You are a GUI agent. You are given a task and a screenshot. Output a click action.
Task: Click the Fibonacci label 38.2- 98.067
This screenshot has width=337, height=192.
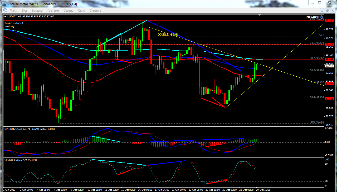[317, 58]
